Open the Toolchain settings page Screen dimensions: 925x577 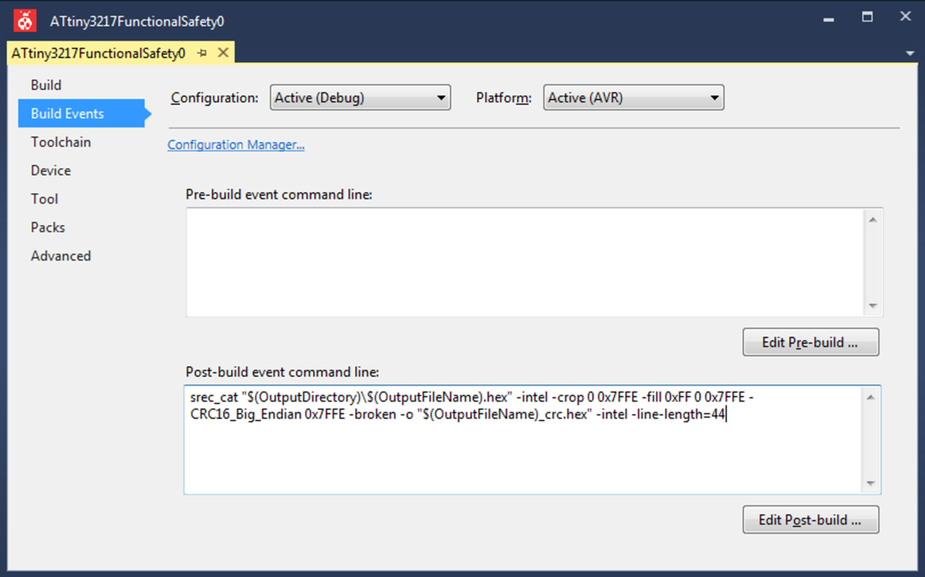coord(61,142)
